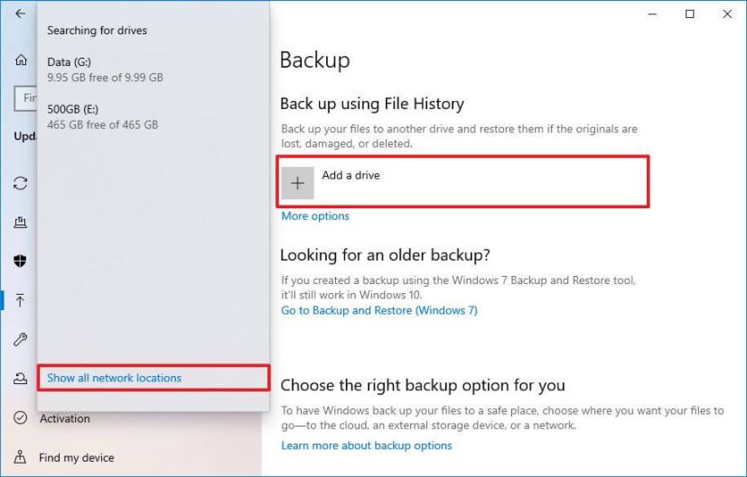The width and height of the screenshot is (747, 477).
Task: Go to Backup and Restore (Windows 7)
Action: [378, 310]
